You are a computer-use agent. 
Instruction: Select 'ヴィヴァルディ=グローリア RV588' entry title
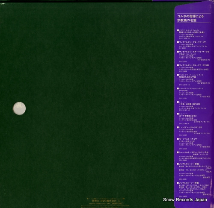click(x=194, y=65)
